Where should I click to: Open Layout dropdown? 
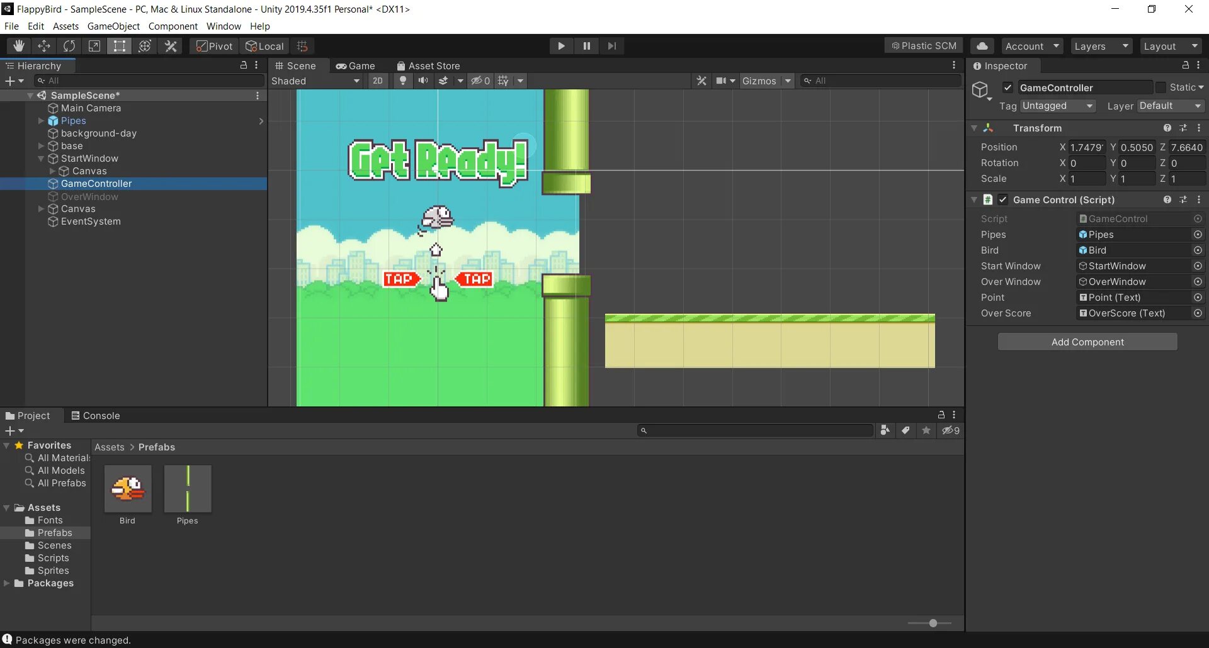click(1171, 46)
